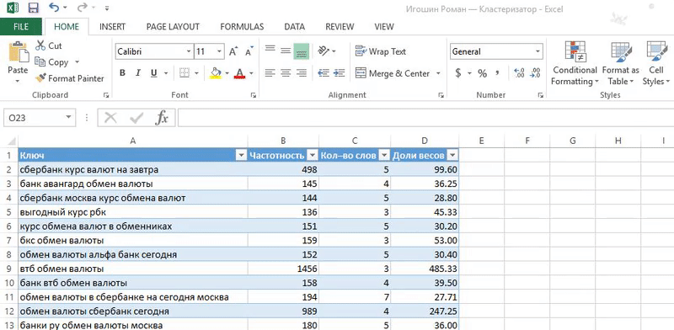Click the Decrease Indent icon
Viewport: 674px width, 330px height.
point(324,73)
